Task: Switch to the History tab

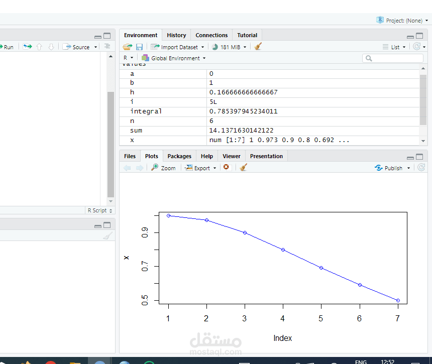Action: [176, 35]
